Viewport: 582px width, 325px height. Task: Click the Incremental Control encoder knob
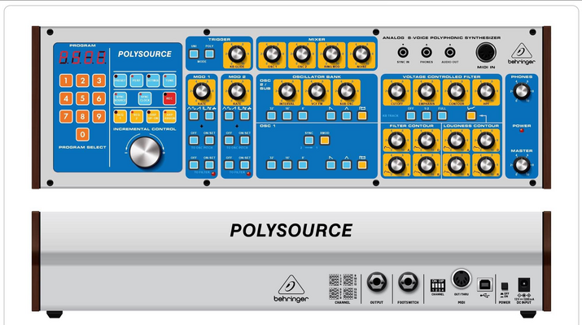pos(145,152)
